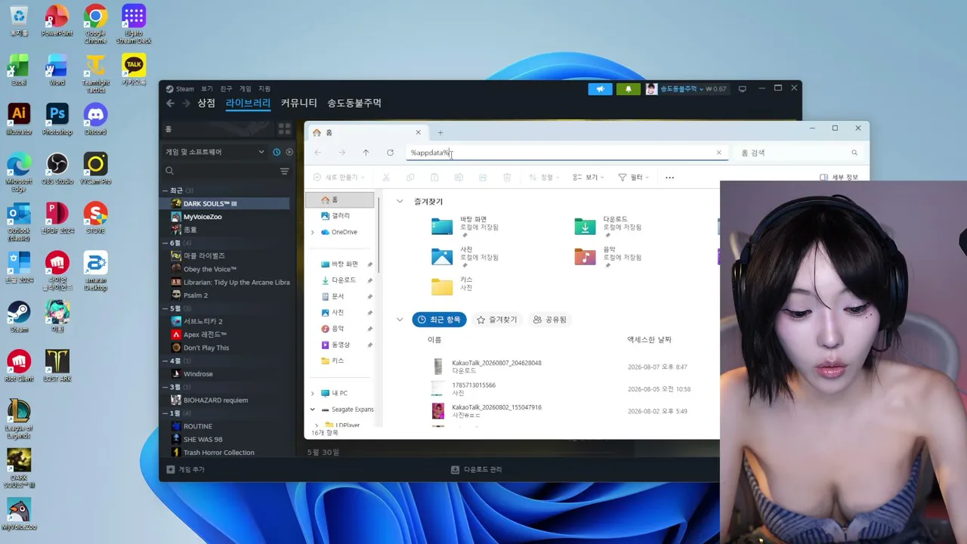Select DARK SOULS III in Steam library
Image resolution: width=967 pixels, height=544 pixels.
tap(226, 203)
